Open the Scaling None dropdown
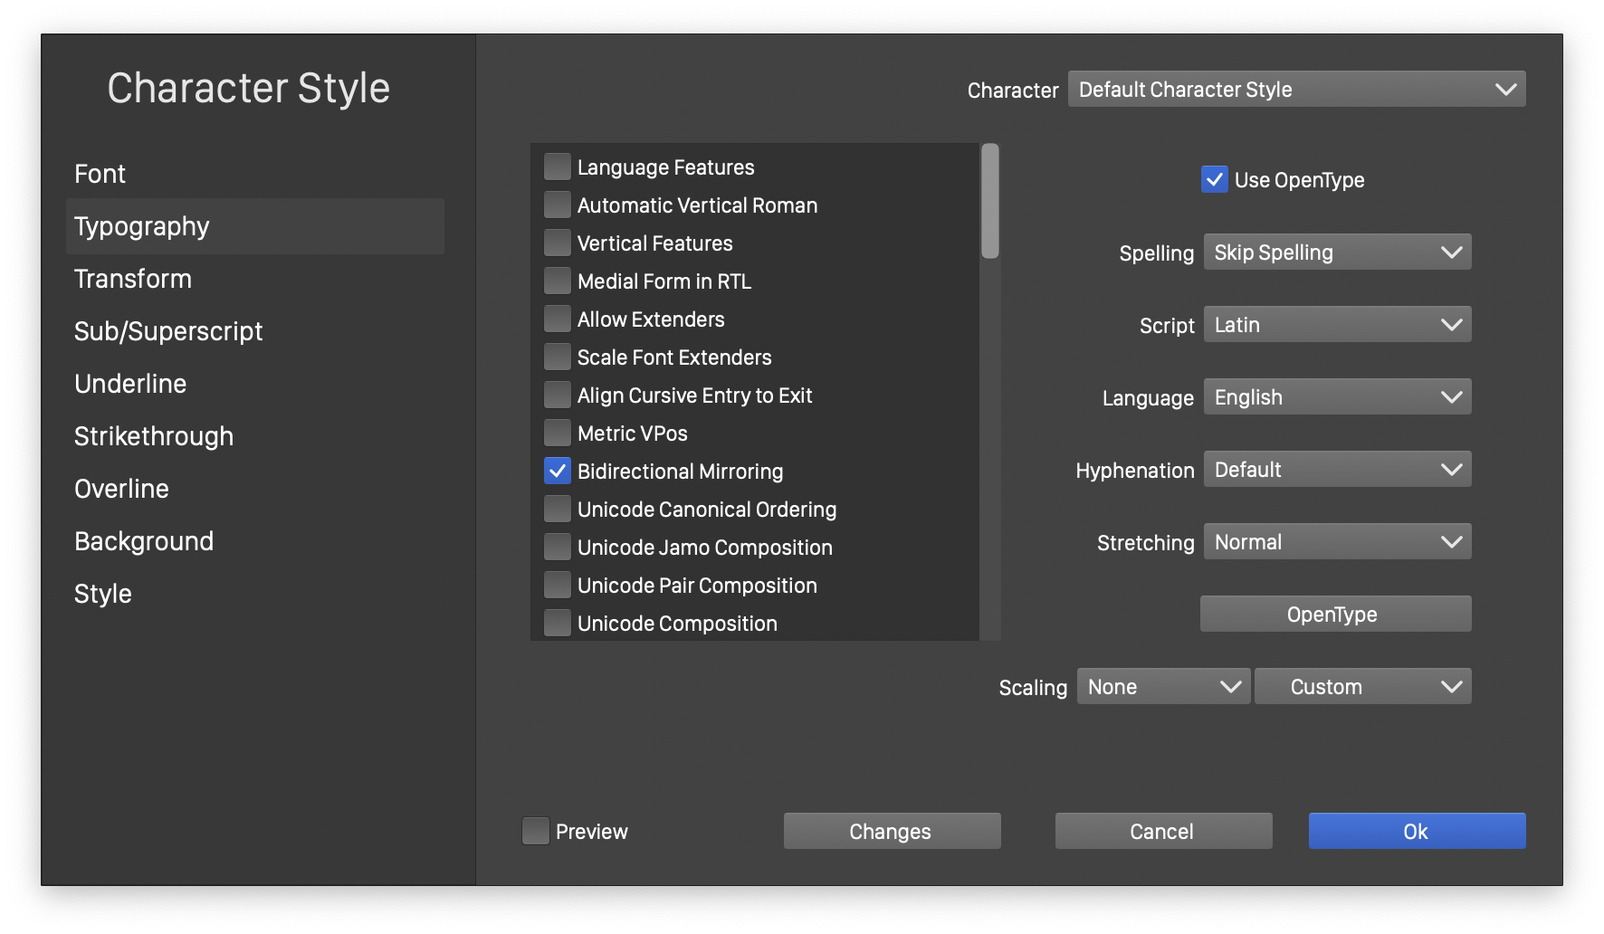The width and height of the screenshot is (1604, 934). [x=1163, y=687]
